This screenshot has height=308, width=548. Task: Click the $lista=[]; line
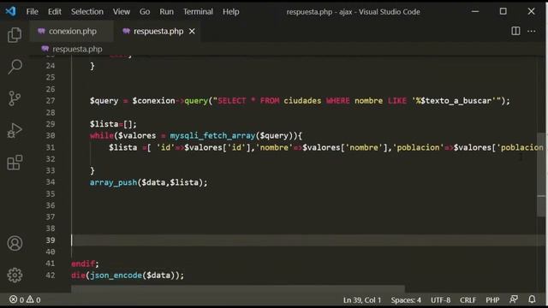coord(113,124)
